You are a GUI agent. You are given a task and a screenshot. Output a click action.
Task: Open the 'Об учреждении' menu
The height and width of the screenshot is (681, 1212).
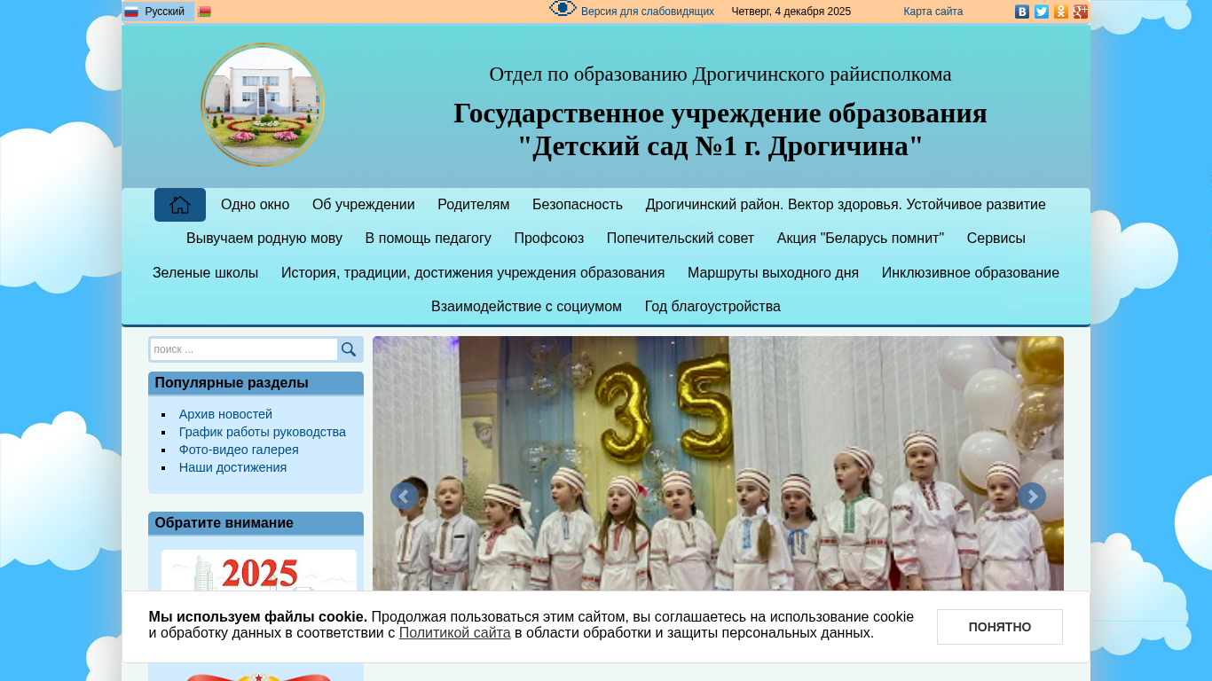[x=364, y=205]
